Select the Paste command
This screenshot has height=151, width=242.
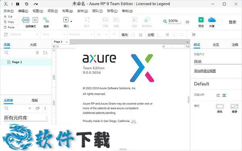click(9, 27)
